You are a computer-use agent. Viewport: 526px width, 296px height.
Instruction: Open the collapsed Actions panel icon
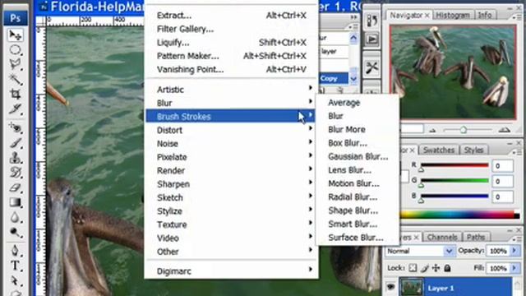[x=371, y=40]
